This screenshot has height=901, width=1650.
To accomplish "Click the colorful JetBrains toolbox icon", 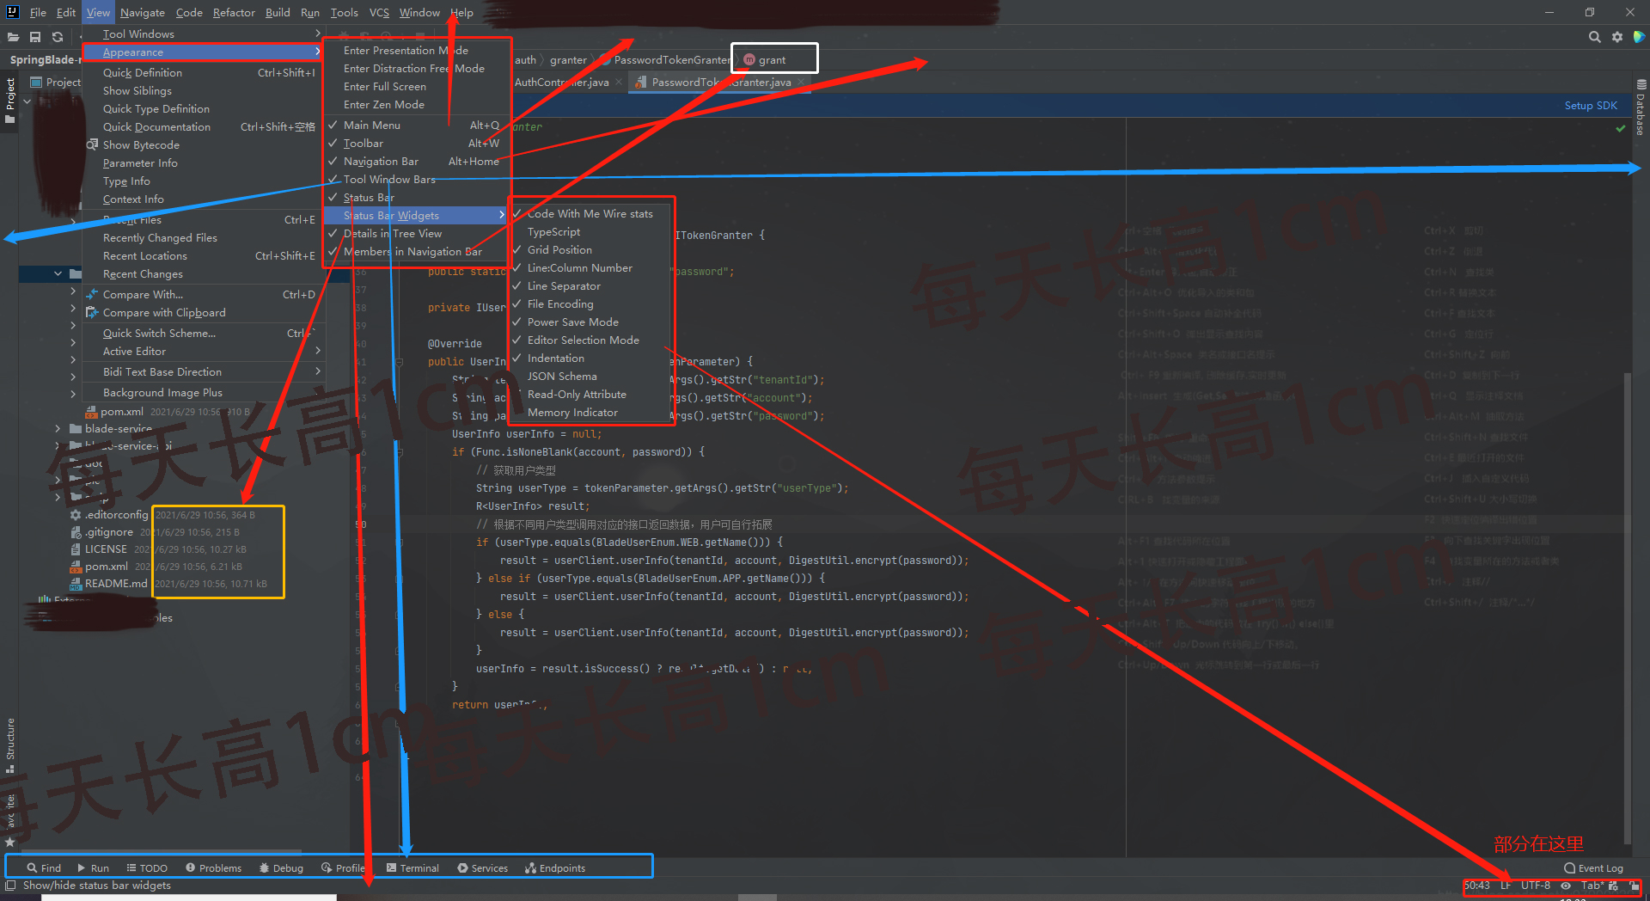I will click(x=1639, y=37).
